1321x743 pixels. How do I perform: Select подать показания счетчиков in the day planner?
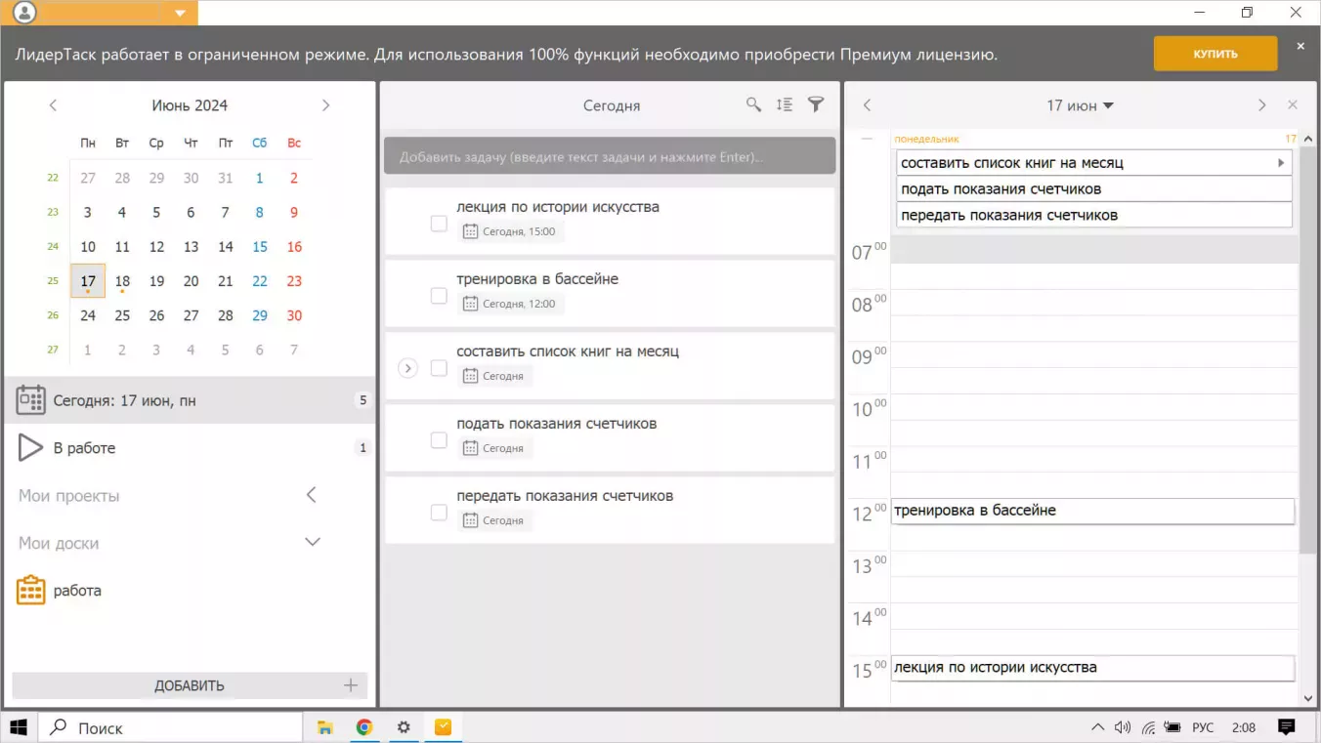(x=1094, y=188)
